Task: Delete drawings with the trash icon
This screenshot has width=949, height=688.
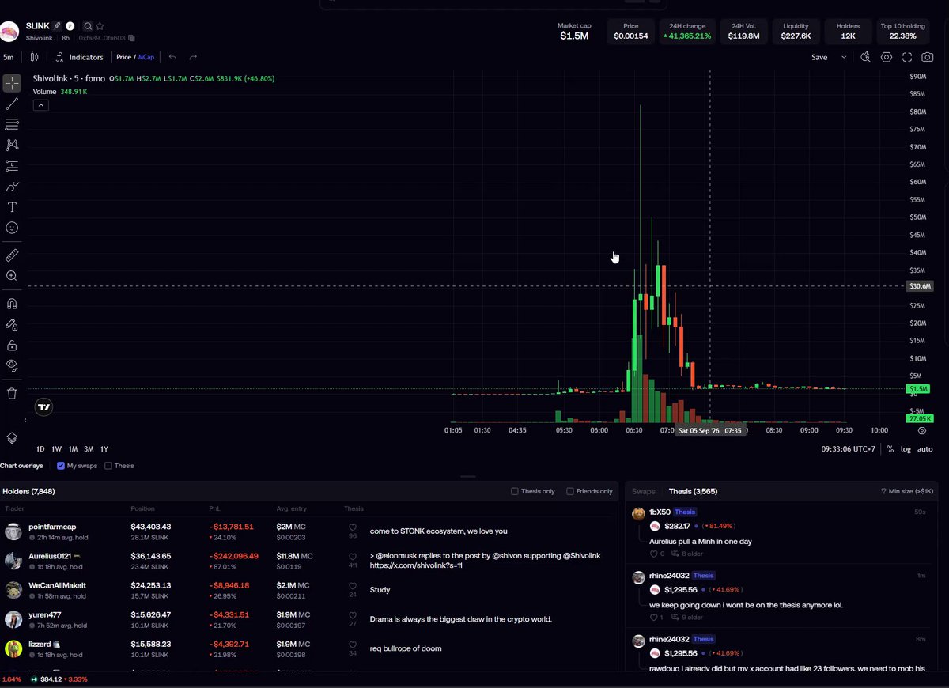Action: coord(12,393)
